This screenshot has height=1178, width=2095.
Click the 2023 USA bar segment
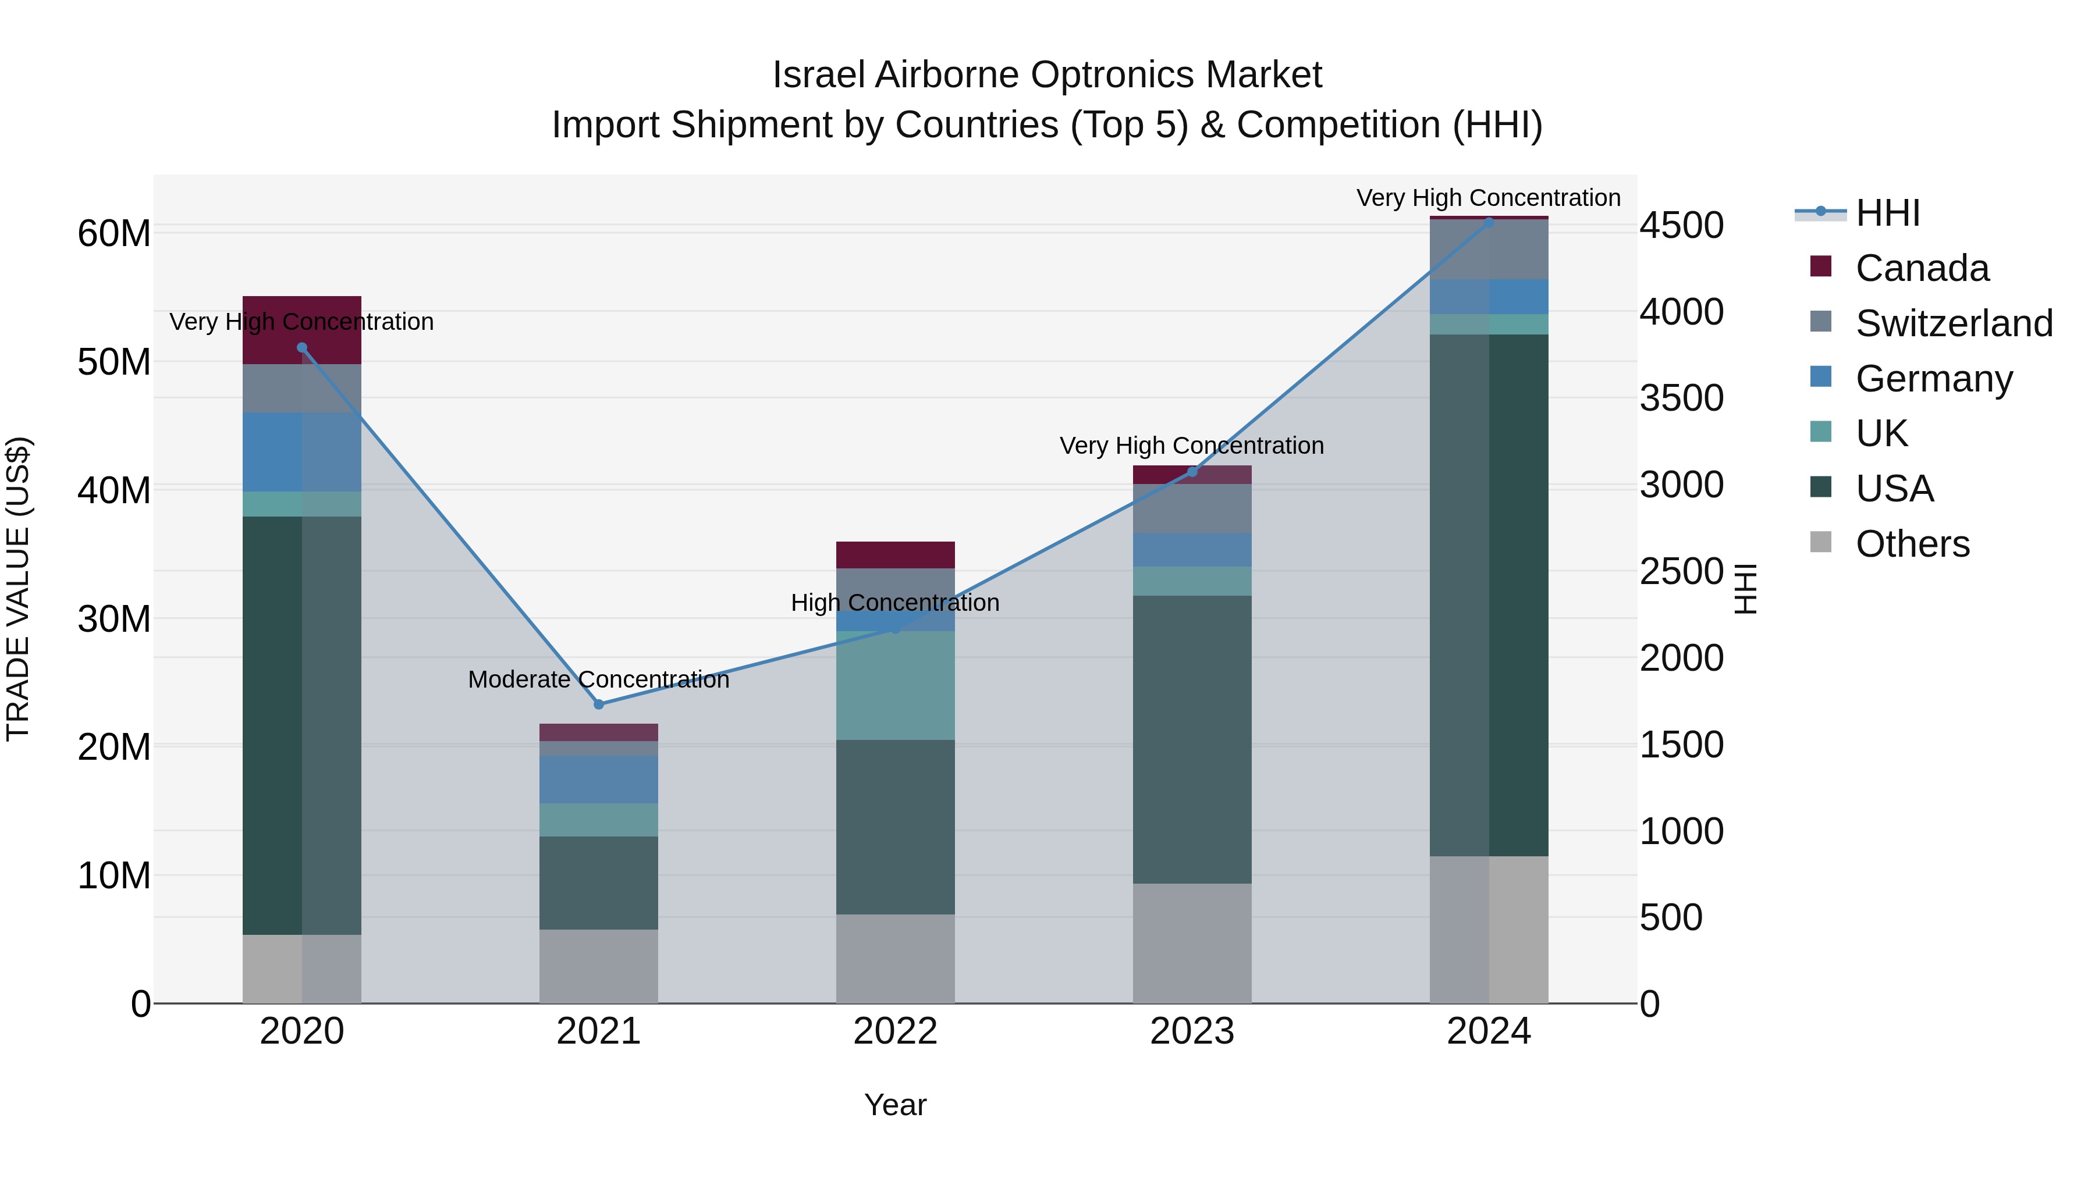(1192, 740)
